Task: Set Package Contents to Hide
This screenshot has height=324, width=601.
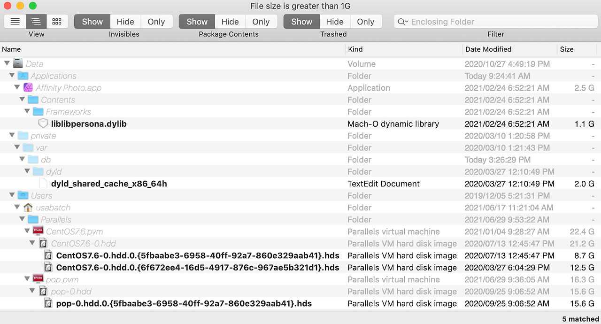Action: [x=230, y=22]
